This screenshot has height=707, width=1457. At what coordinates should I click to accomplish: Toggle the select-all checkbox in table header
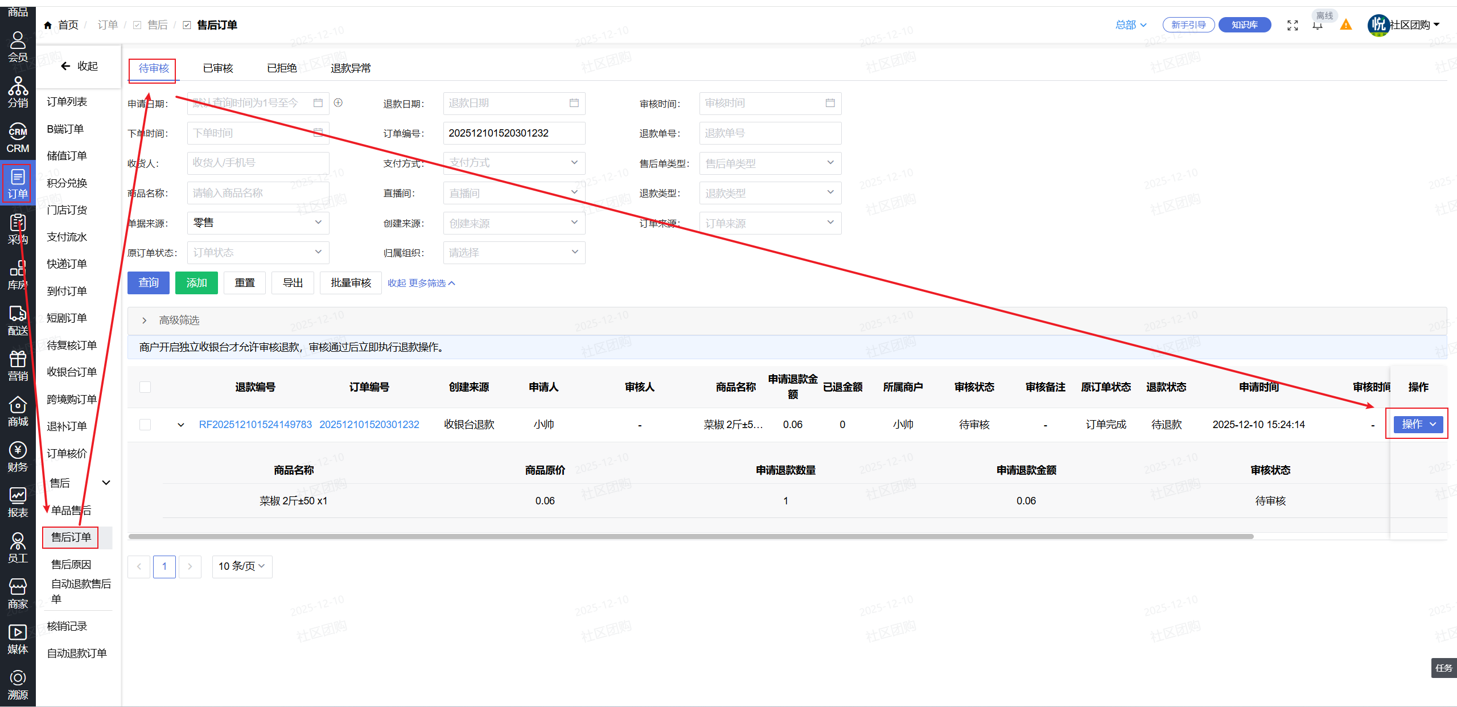(145, 387)
